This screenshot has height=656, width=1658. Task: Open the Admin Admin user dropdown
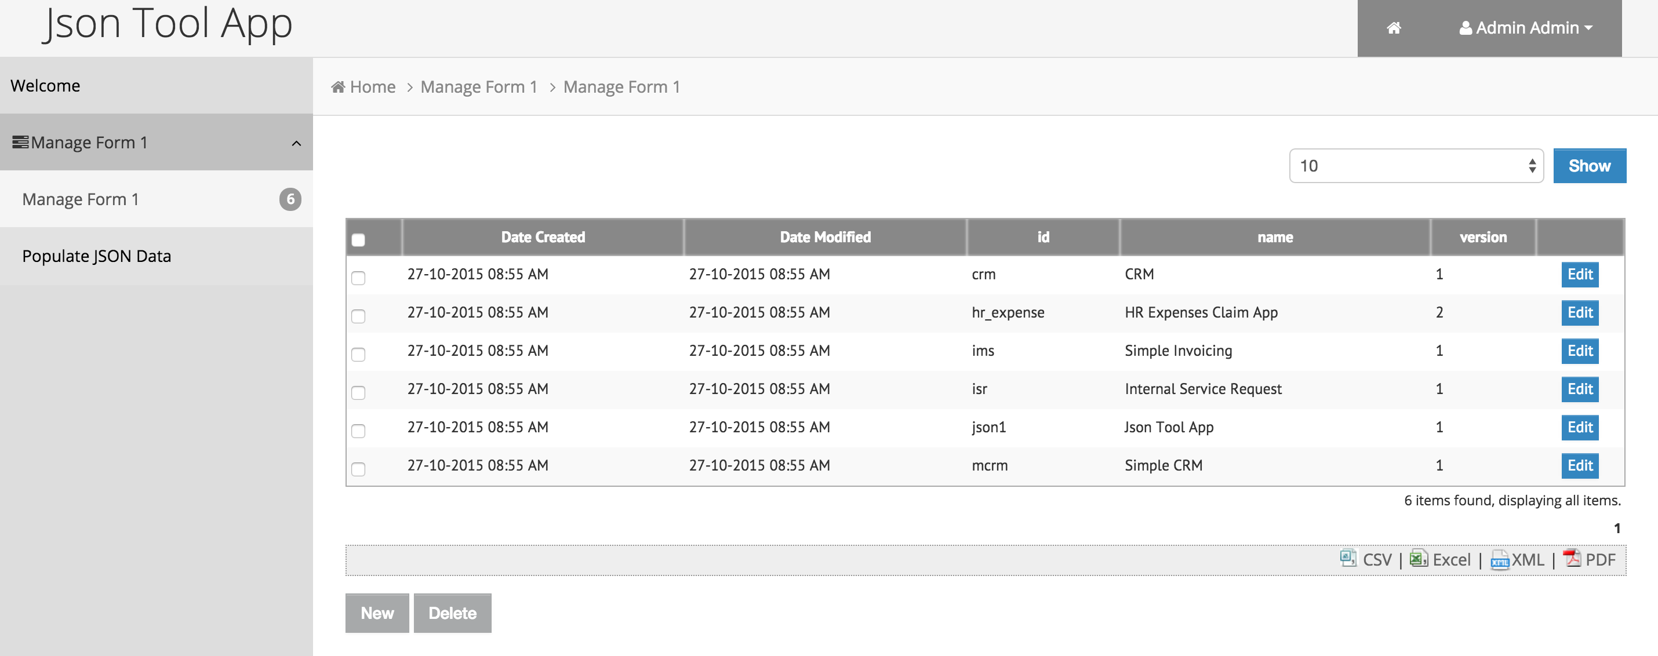click(x=1525, y=28)
